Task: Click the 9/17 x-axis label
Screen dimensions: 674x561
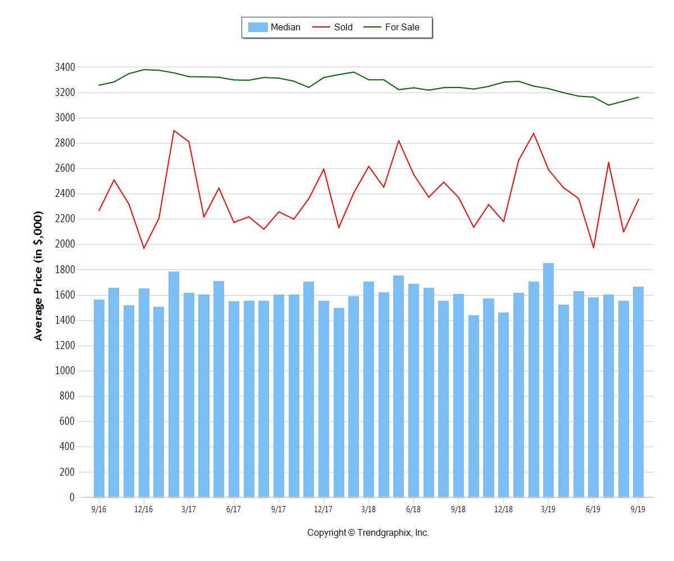Action: (x=279, y=509)
